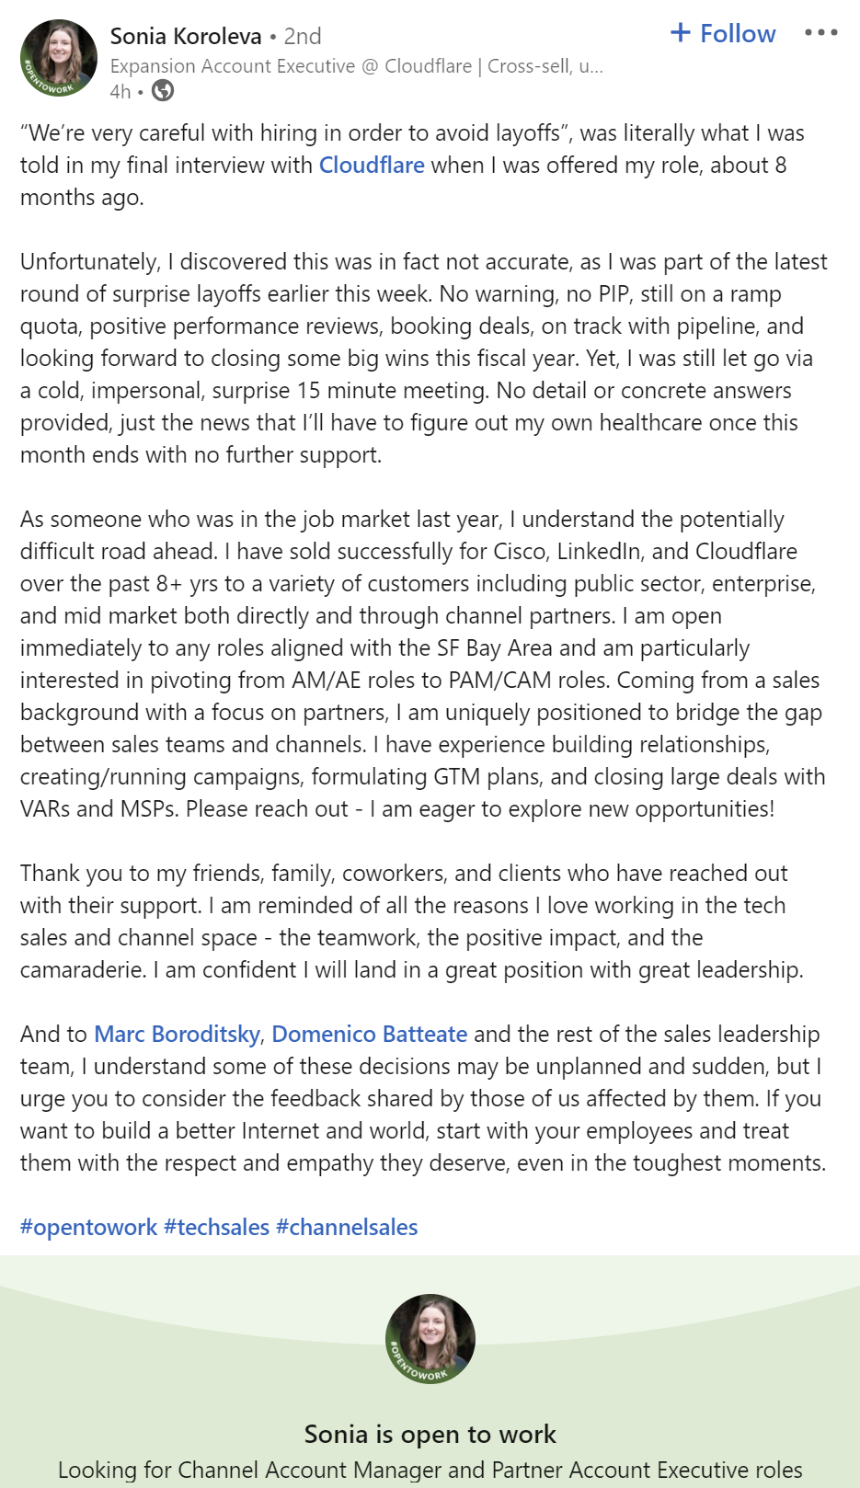Click the 'Sonia is open to work' heading

click(430, 1435)
